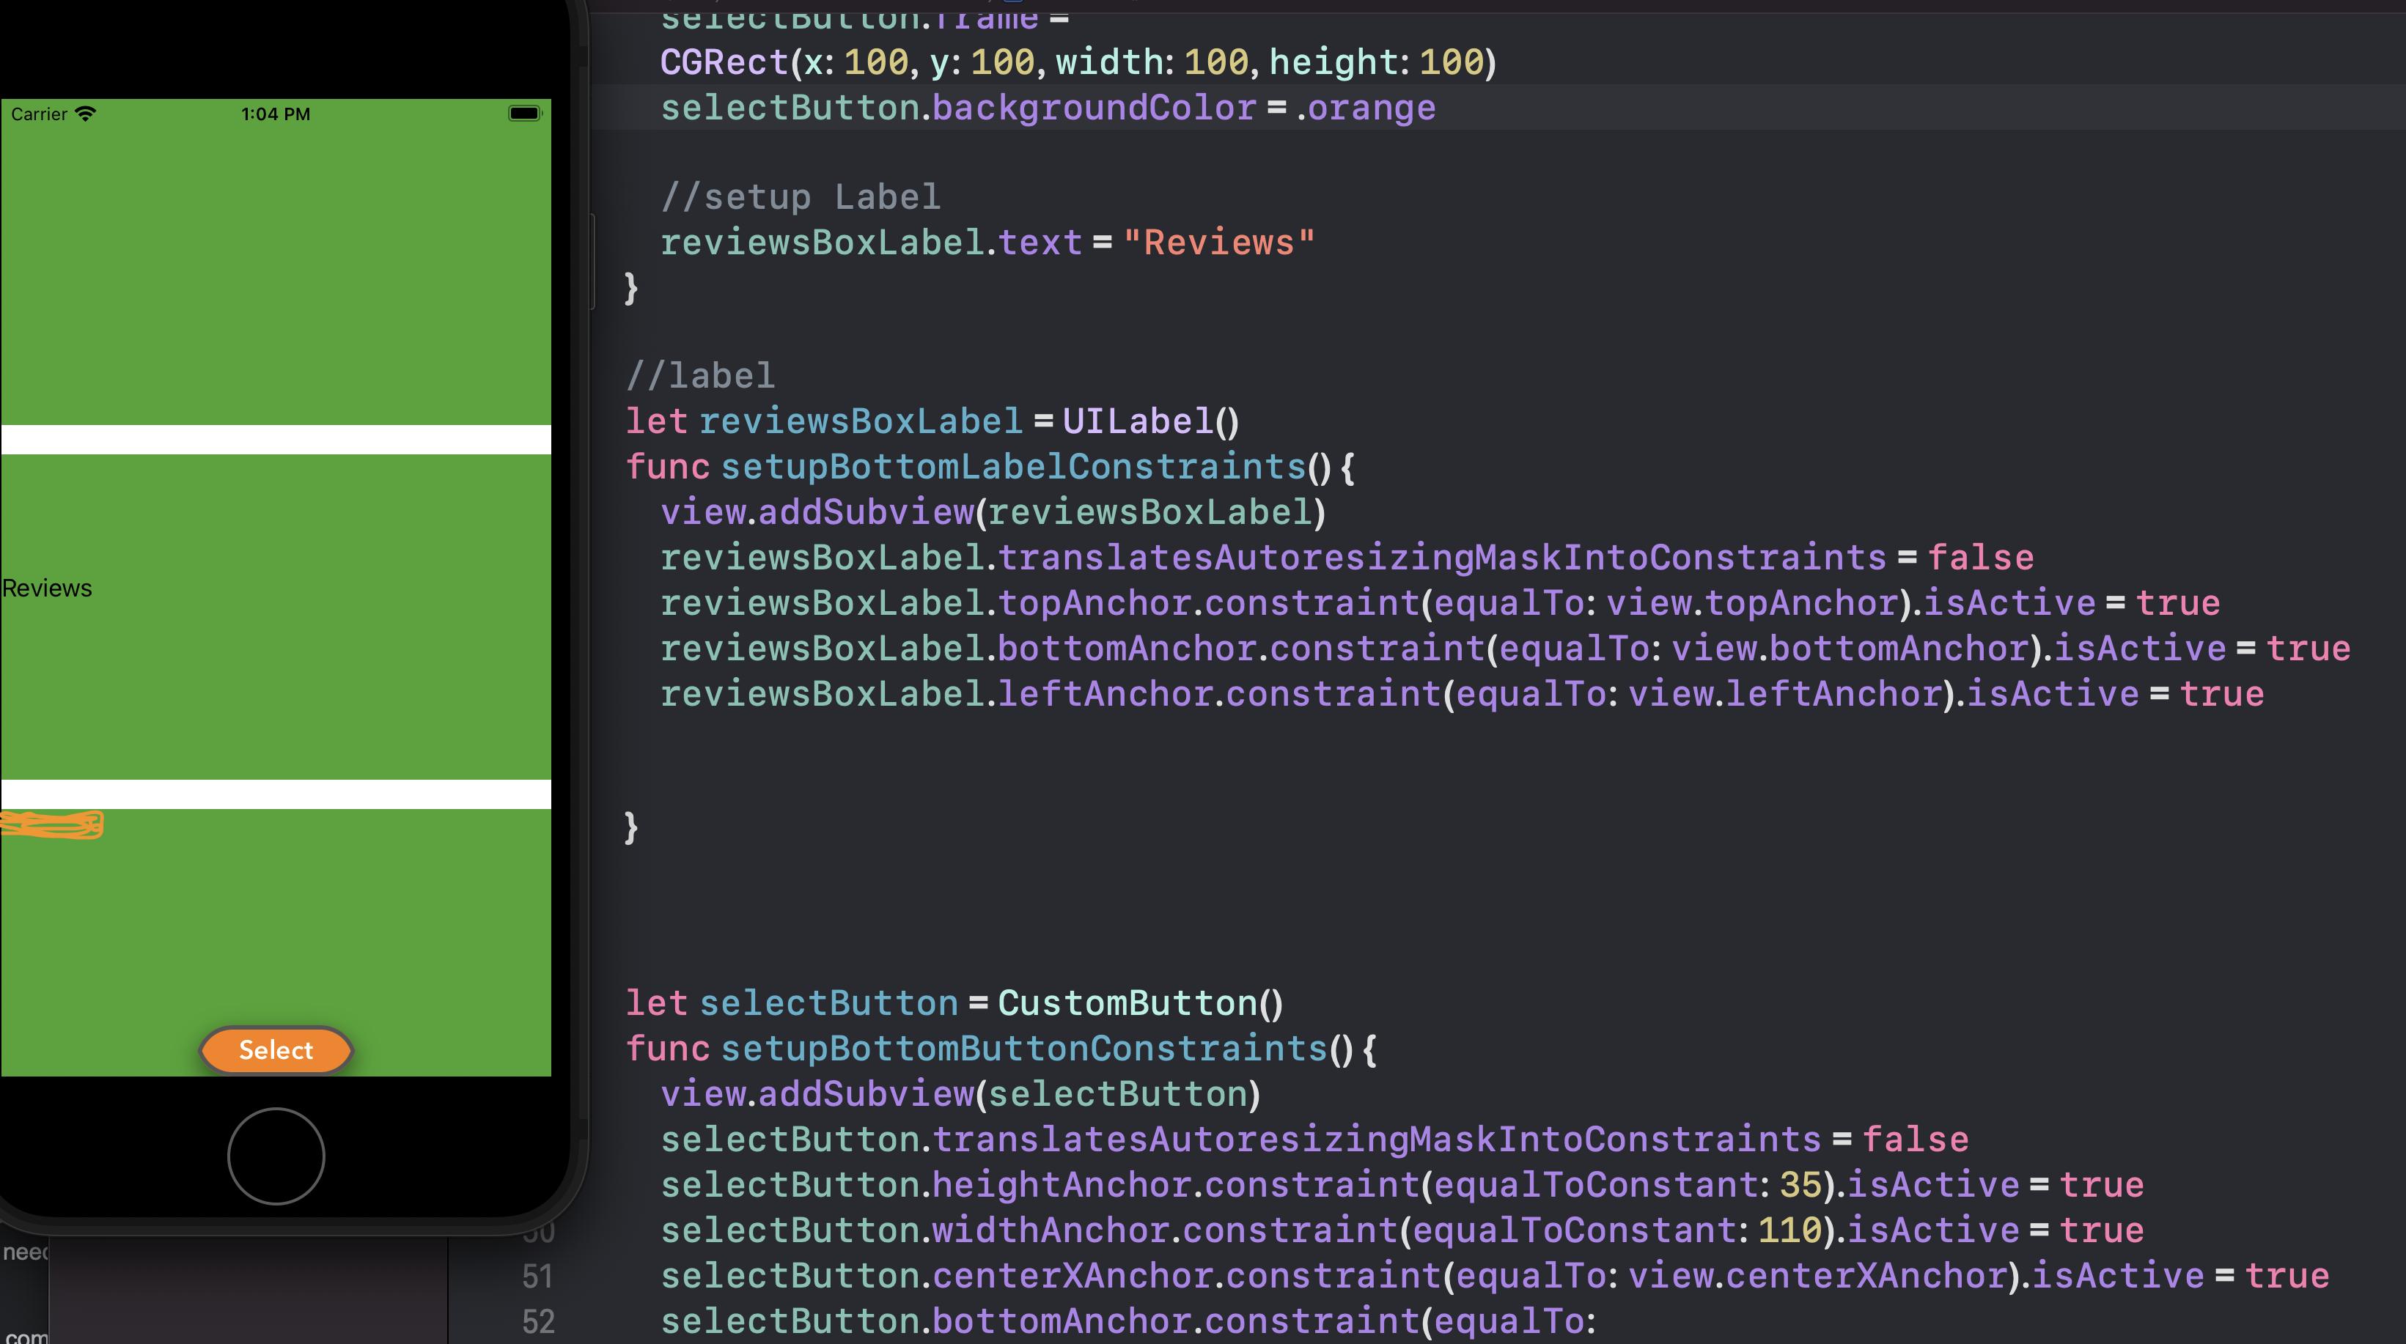Select the Select button in simulator
Viewport: 2406px width, 1344px height.
pyautogui.click(x=276, y=1050)
